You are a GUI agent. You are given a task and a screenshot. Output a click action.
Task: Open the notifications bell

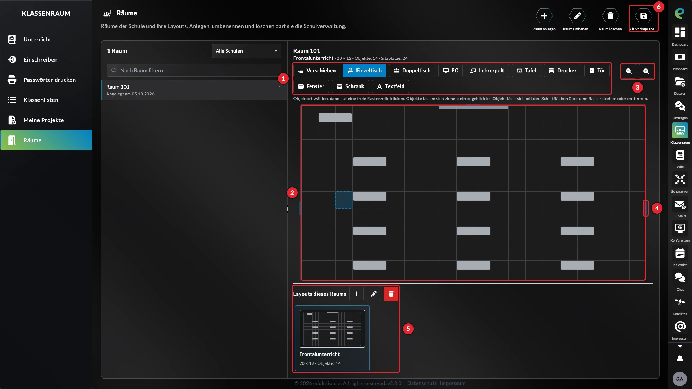click(x=680, y=359)
